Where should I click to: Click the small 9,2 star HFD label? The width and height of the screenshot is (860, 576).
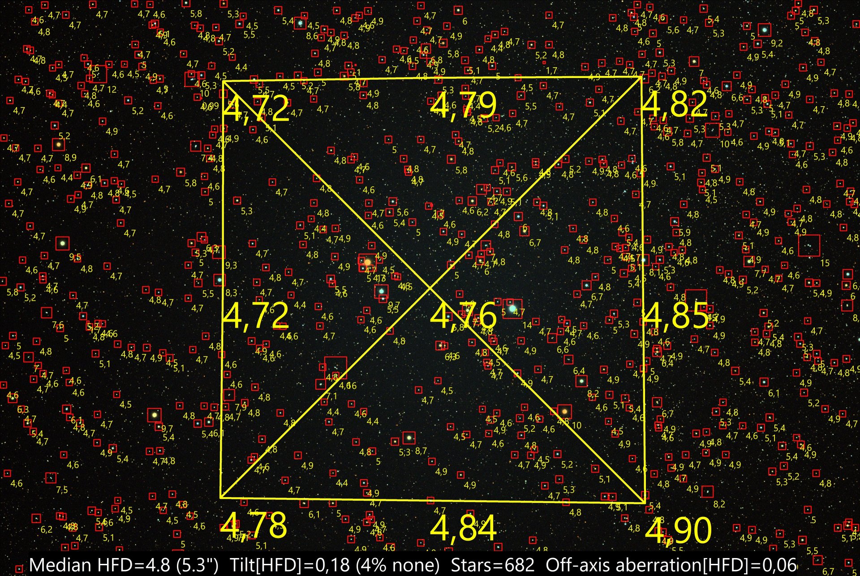pyautogui.click(x=777, y=43)
